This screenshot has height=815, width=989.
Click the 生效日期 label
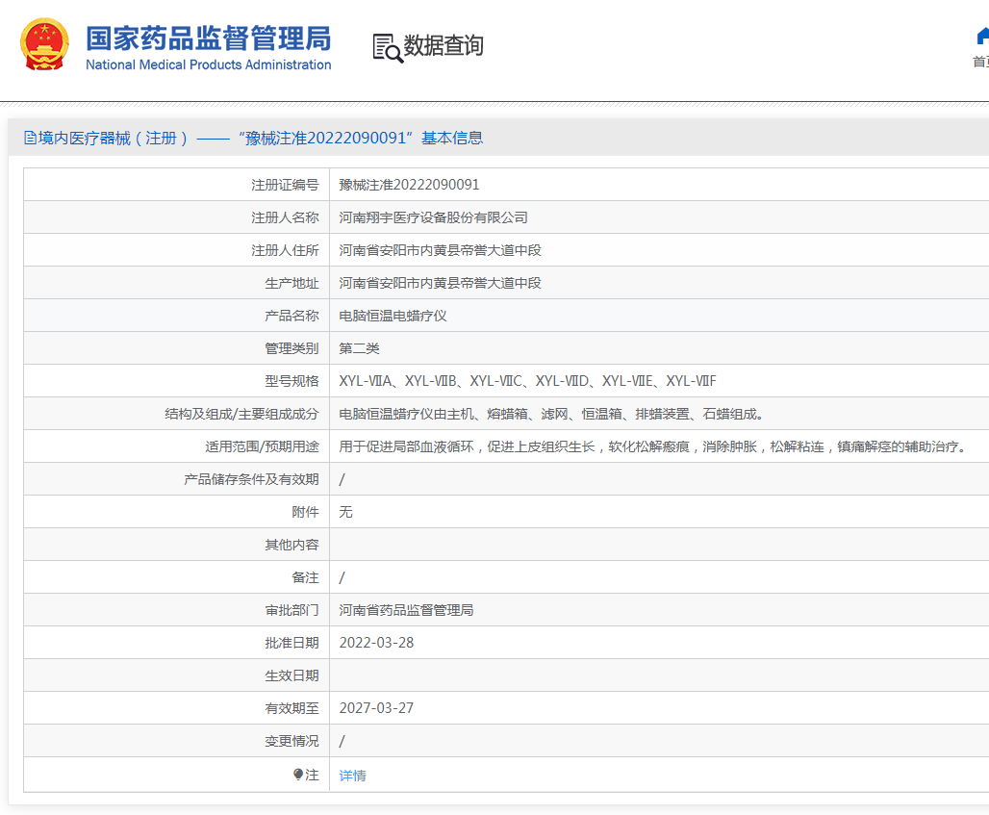pos(292,675)
